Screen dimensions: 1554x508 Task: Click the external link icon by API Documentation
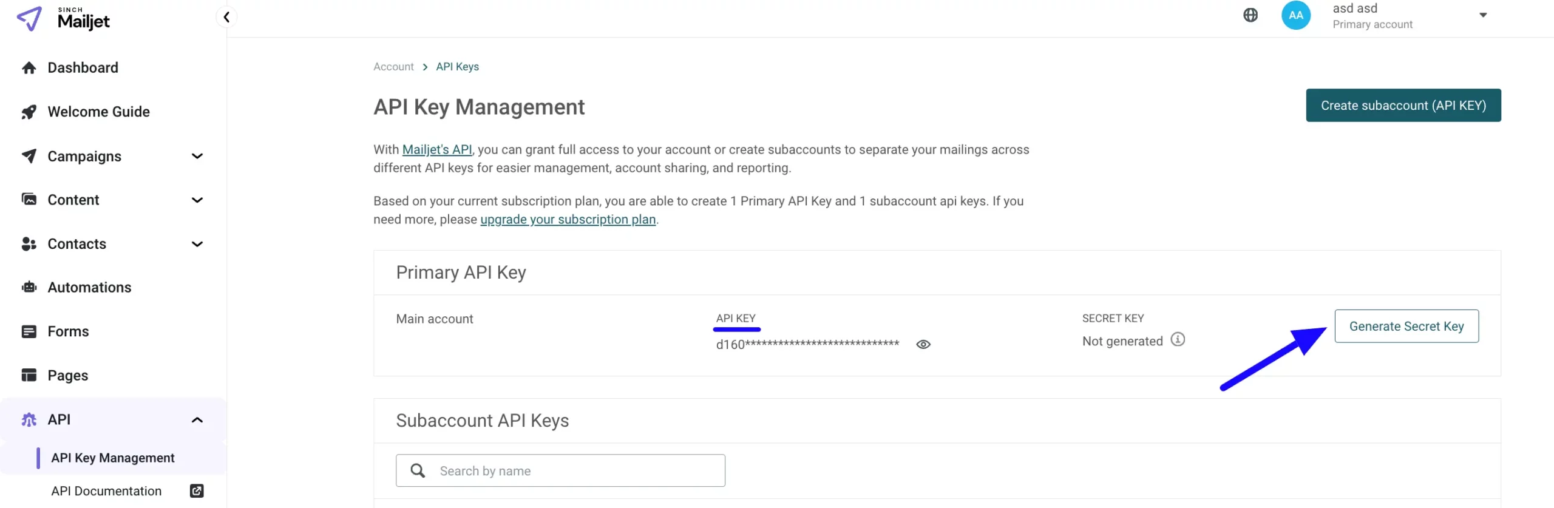[x=197, y=491]
